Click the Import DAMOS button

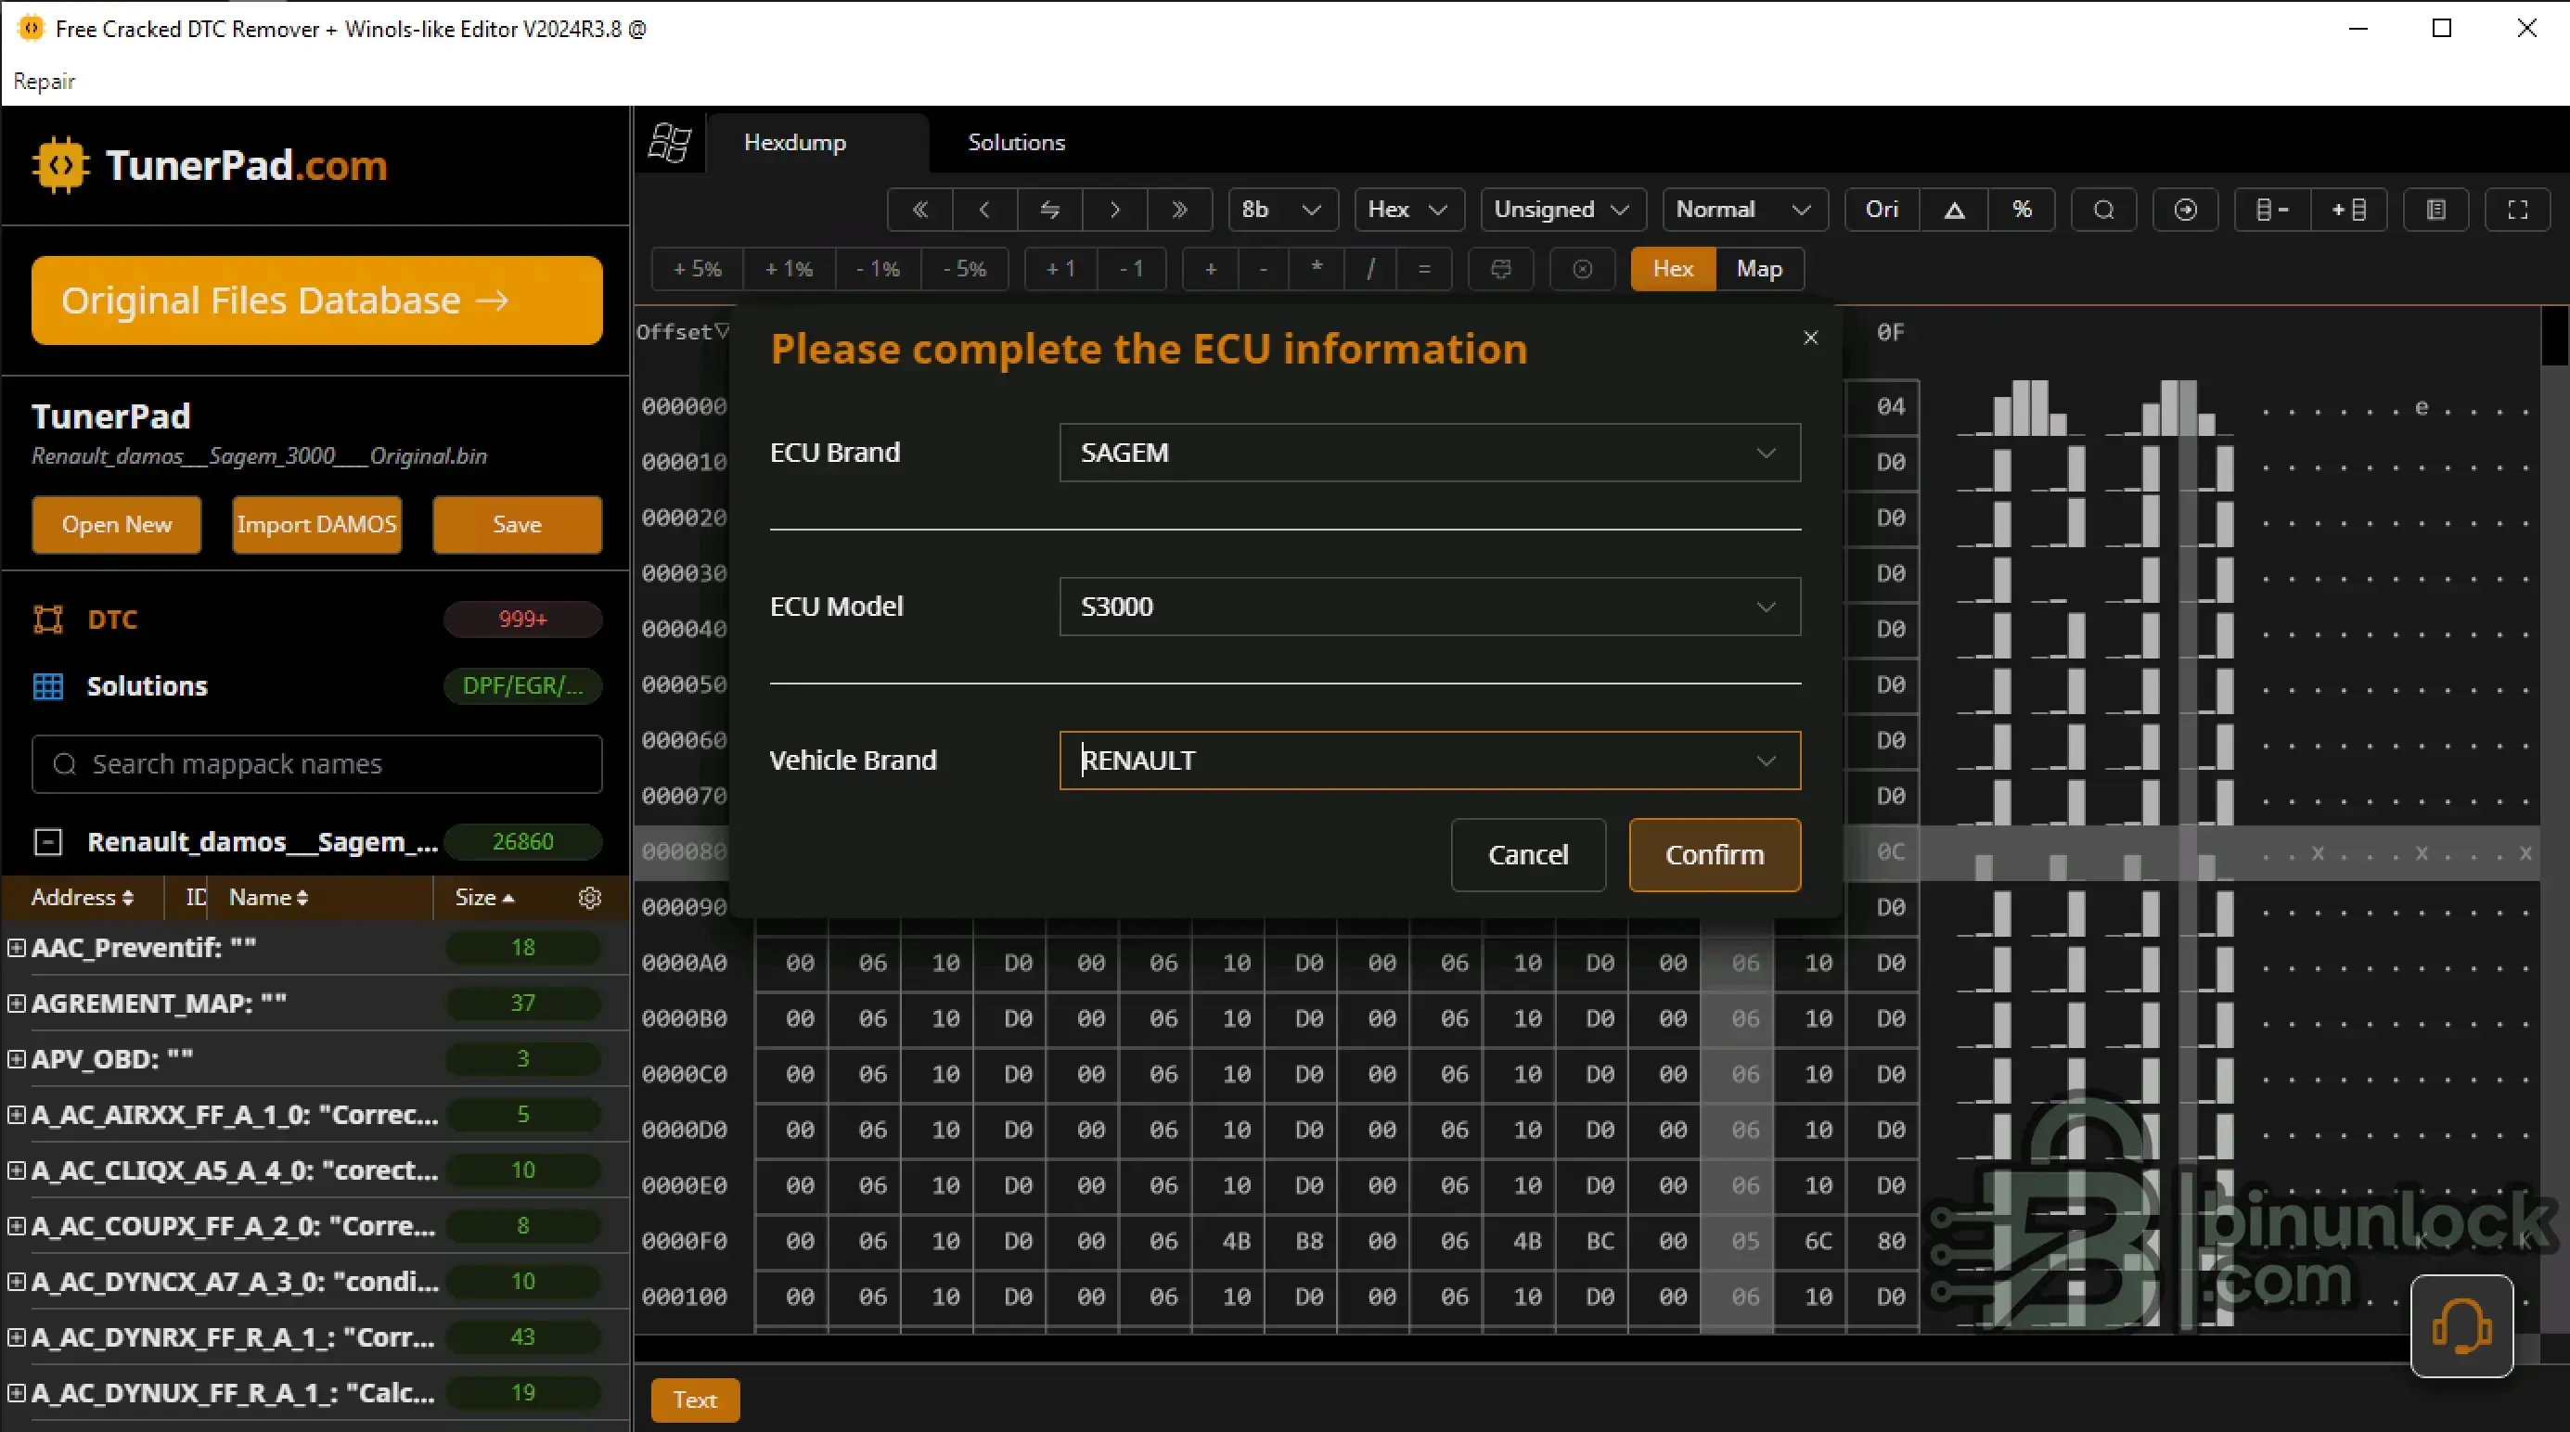(317, 525)
